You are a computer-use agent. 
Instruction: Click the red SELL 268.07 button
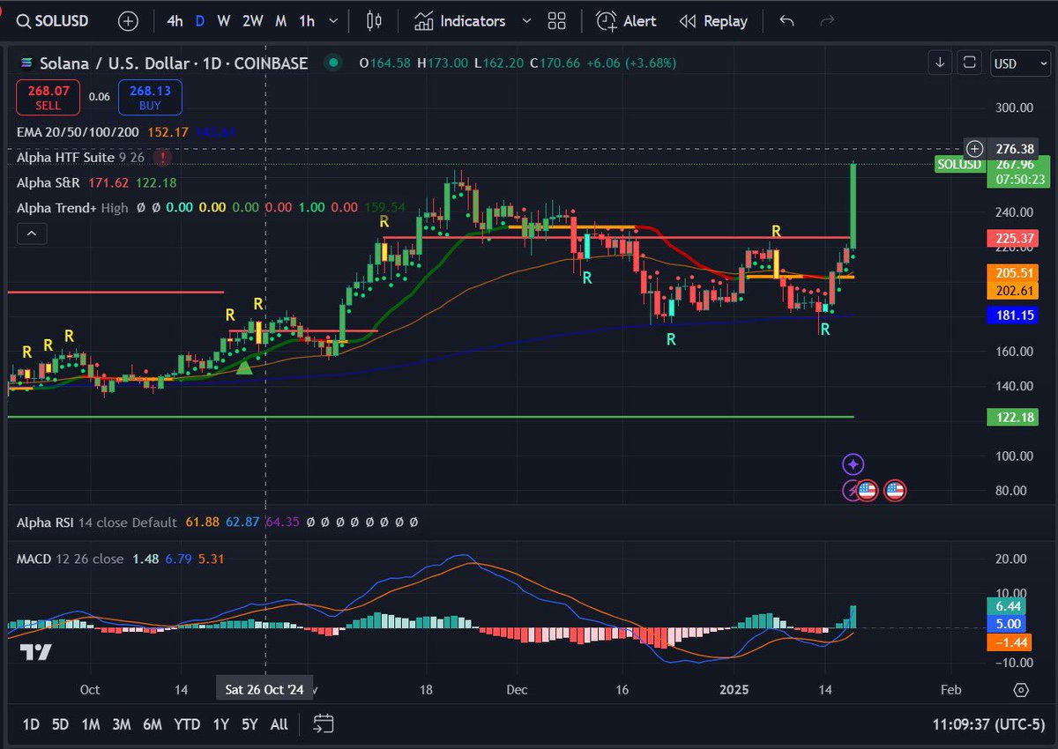pos(48,97)
